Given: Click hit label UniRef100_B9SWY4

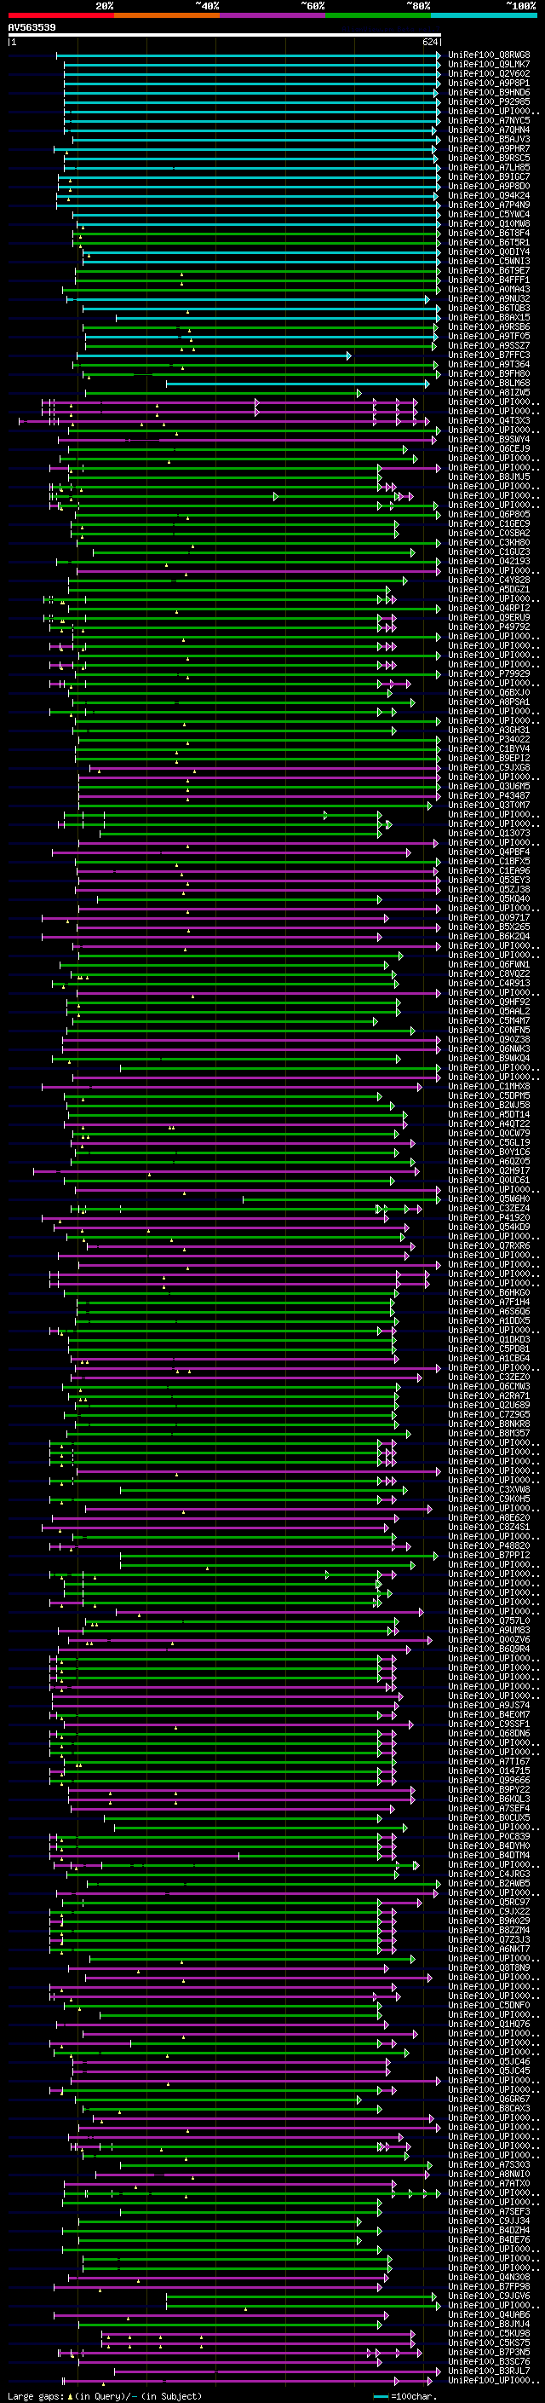Looking at the screenshot, I should [489, 439].
